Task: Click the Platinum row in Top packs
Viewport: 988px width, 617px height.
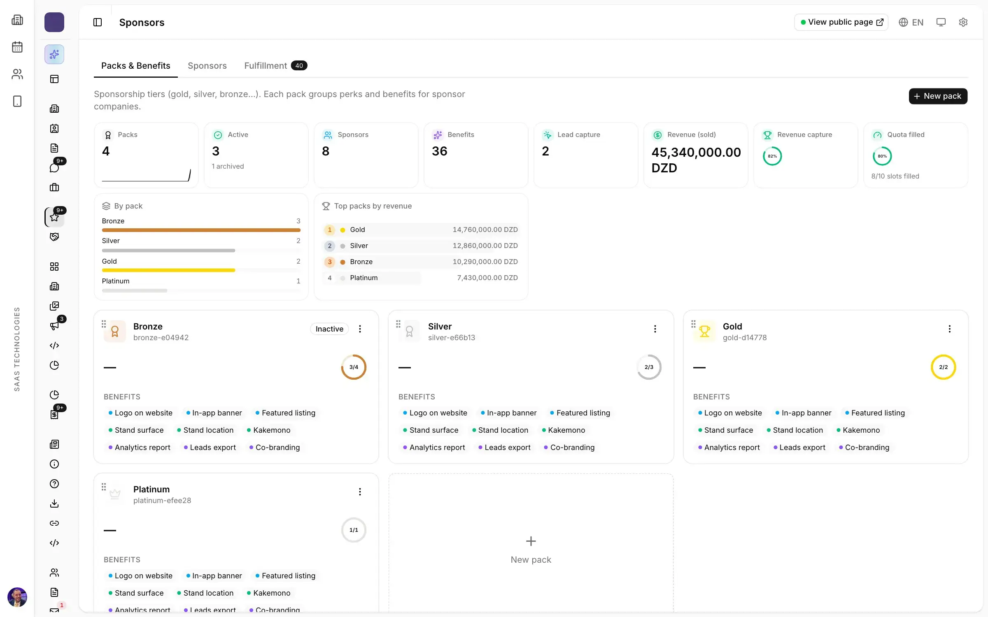Action: tap(421, 278)
